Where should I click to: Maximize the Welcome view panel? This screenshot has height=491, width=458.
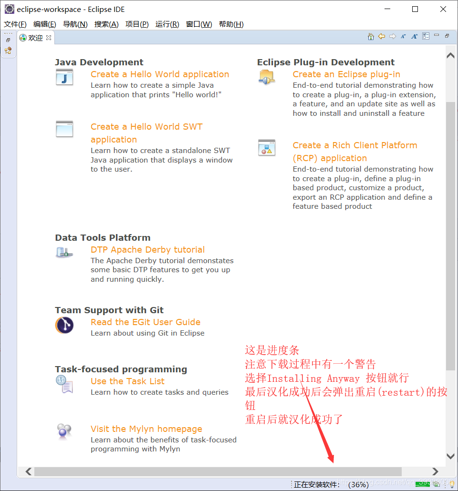point(447,36)
